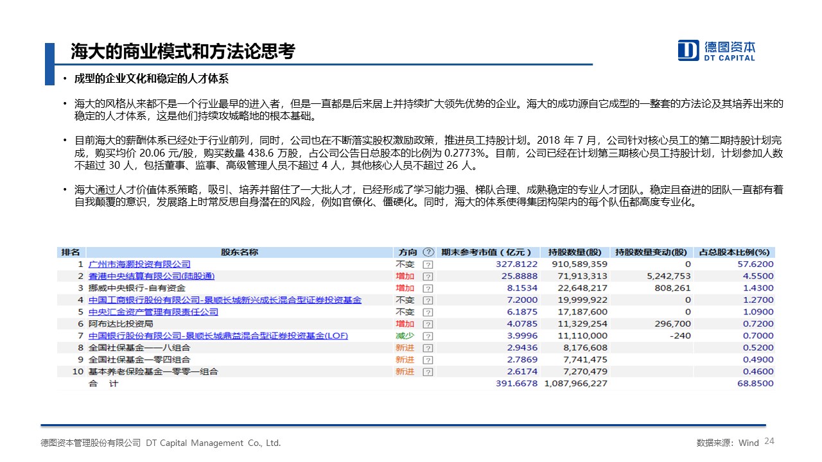
Task: Click help icon in 全国社保基金一一八组合 row
Action: (x=428, y=348)
